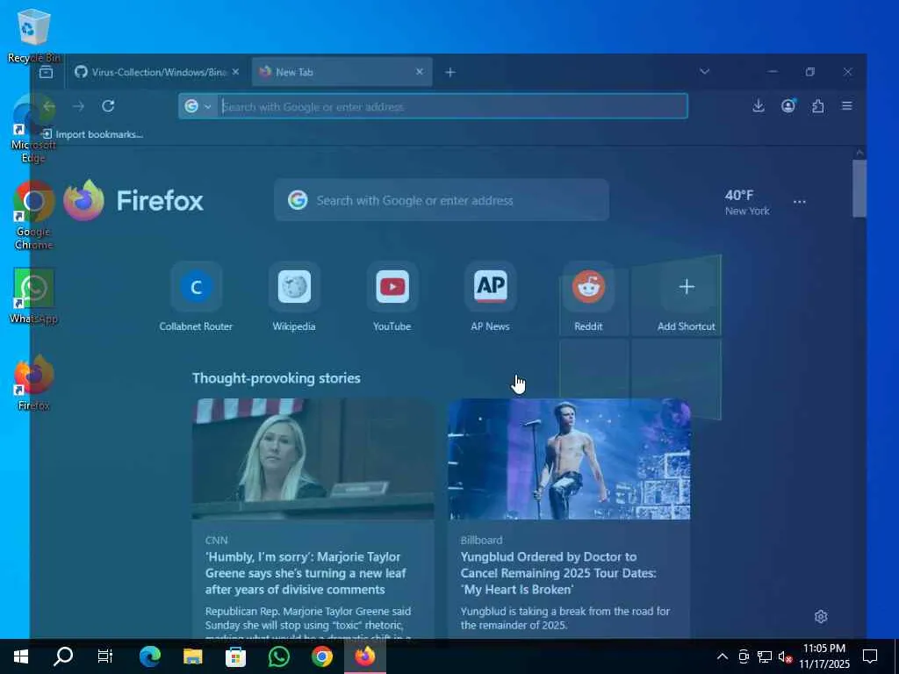Open the Windows Start menu
The width and height of the screenshot is (899, 674).
[x=21, y=656]
